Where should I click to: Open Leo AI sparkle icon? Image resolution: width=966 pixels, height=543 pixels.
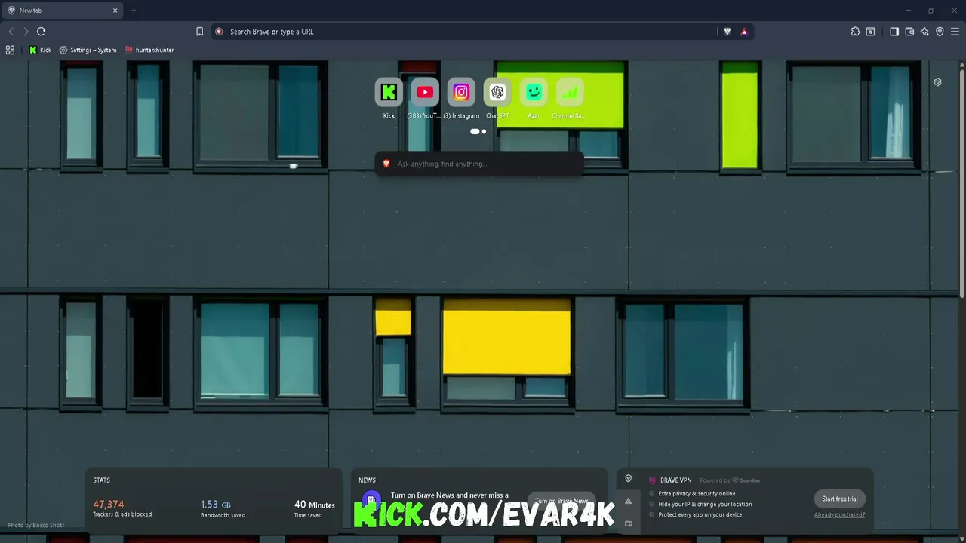(924, 32)
